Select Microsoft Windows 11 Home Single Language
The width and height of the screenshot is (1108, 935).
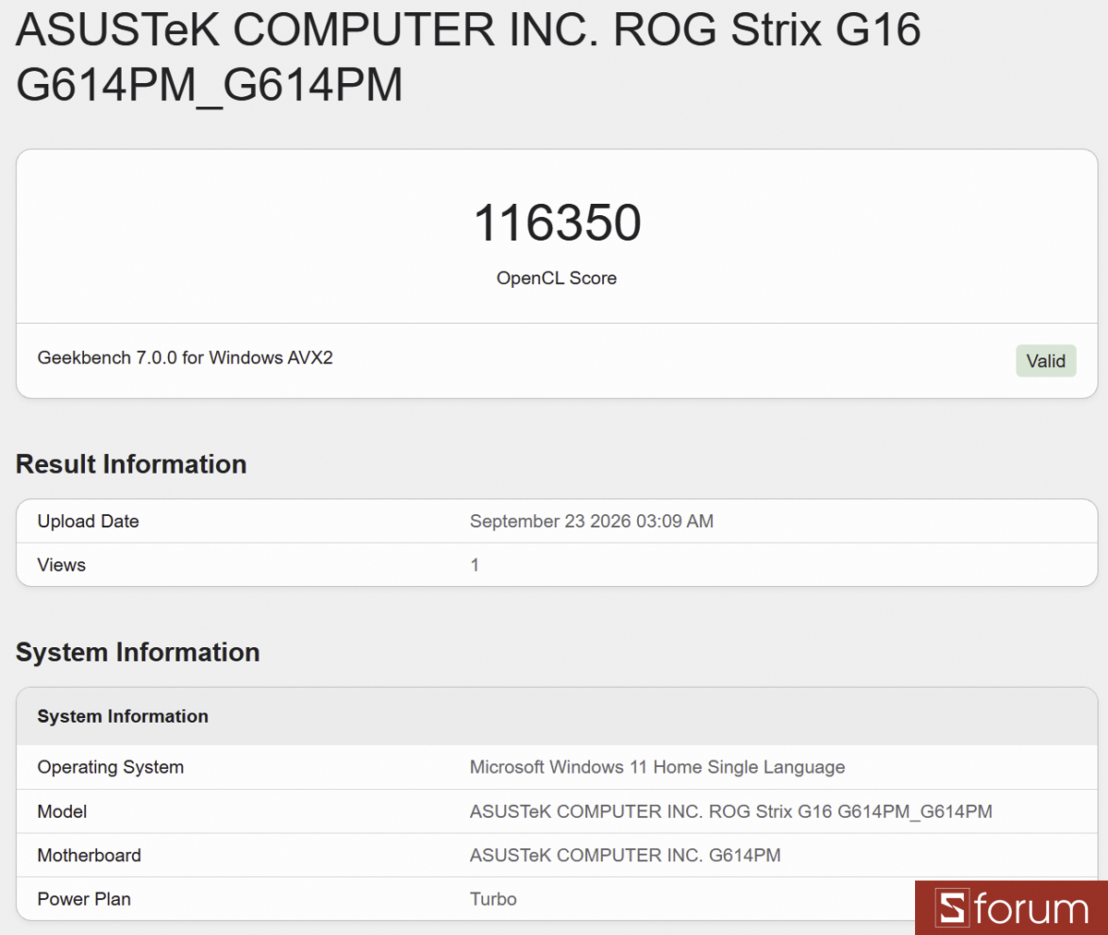(657, 768)
